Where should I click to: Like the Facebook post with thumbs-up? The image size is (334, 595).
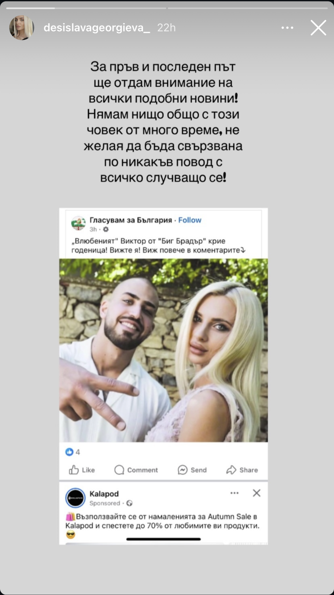point(82,470)
